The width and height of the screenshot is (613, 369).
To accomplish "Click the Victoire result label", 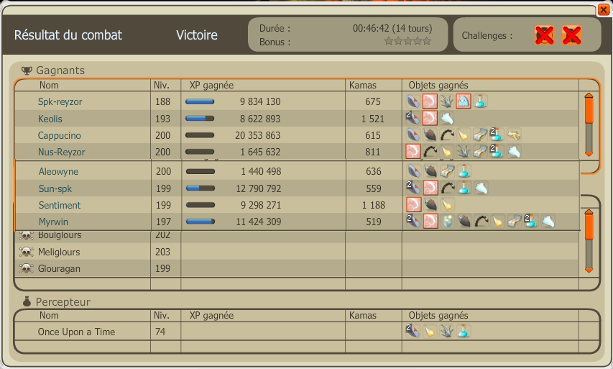I will 197,35.
